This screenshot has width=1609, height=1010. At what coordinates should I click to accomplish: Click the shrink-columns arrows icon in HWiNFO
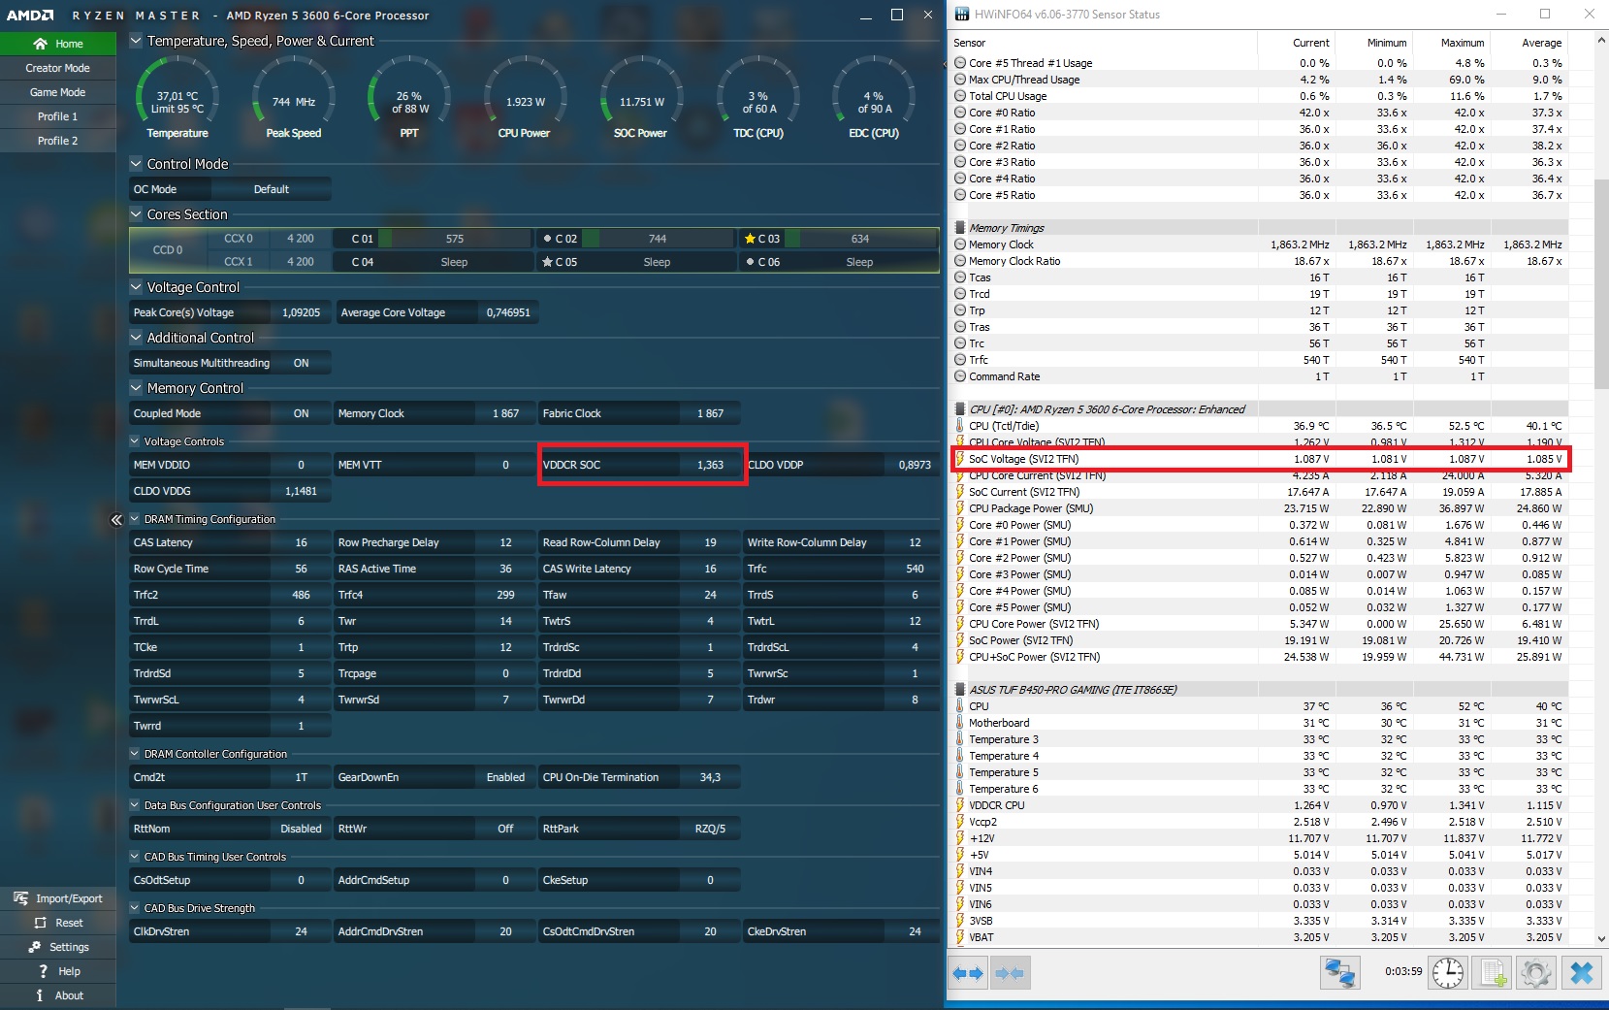tap(1010, 973)
